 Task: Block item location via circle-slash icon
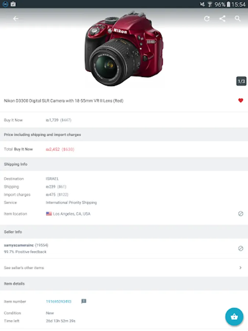pos(241,214)
